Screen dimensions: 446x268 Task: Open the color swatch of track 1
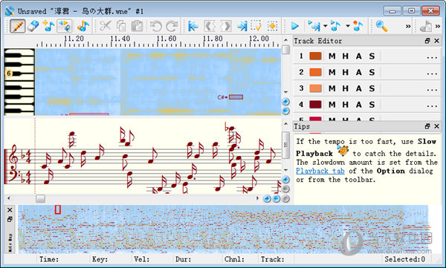tap(315, 56)
